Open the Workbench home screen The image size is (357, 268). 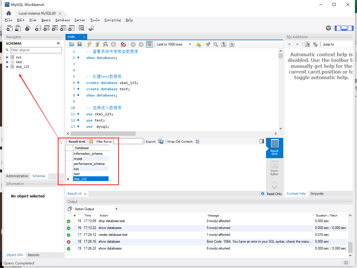coord(9,13)
